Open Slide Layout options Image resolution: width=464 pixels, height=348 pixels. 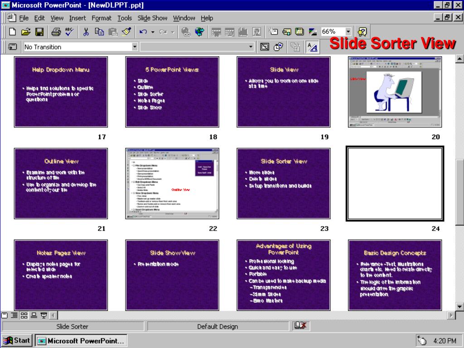[x=286, y=32]
